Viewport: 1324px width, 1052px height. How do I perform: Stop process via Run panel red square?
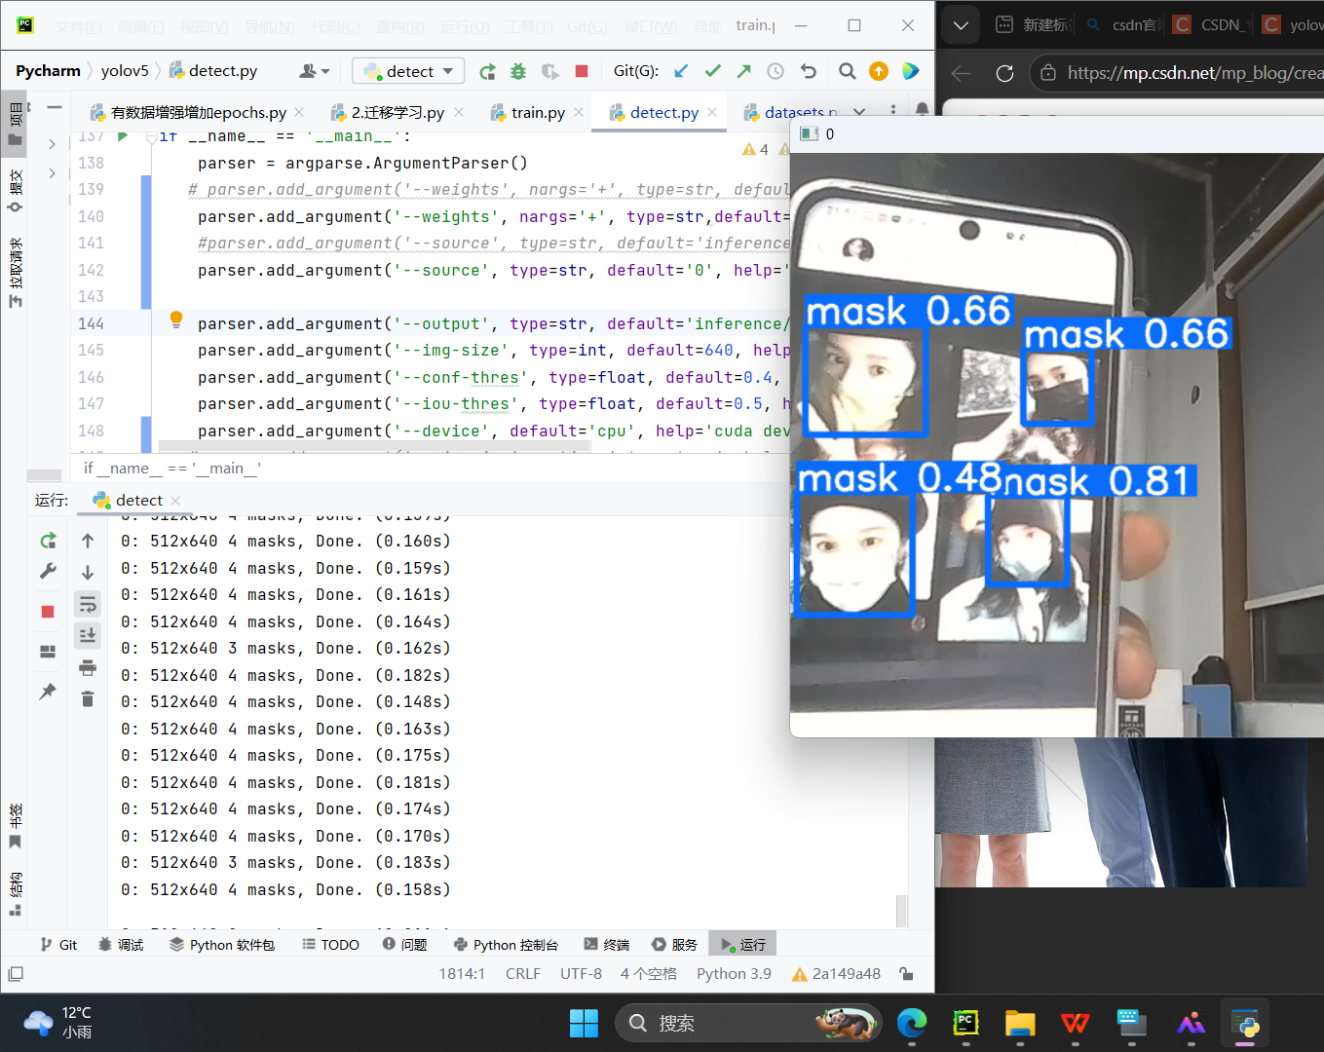point(48,612)
